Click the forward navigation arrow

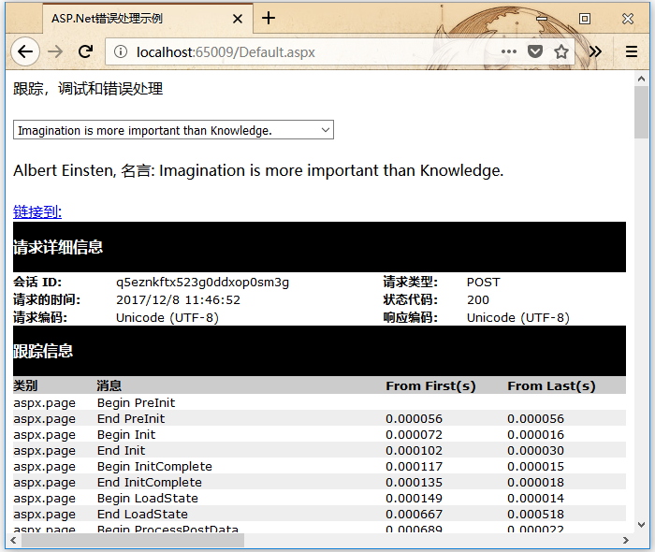[55, 52]
